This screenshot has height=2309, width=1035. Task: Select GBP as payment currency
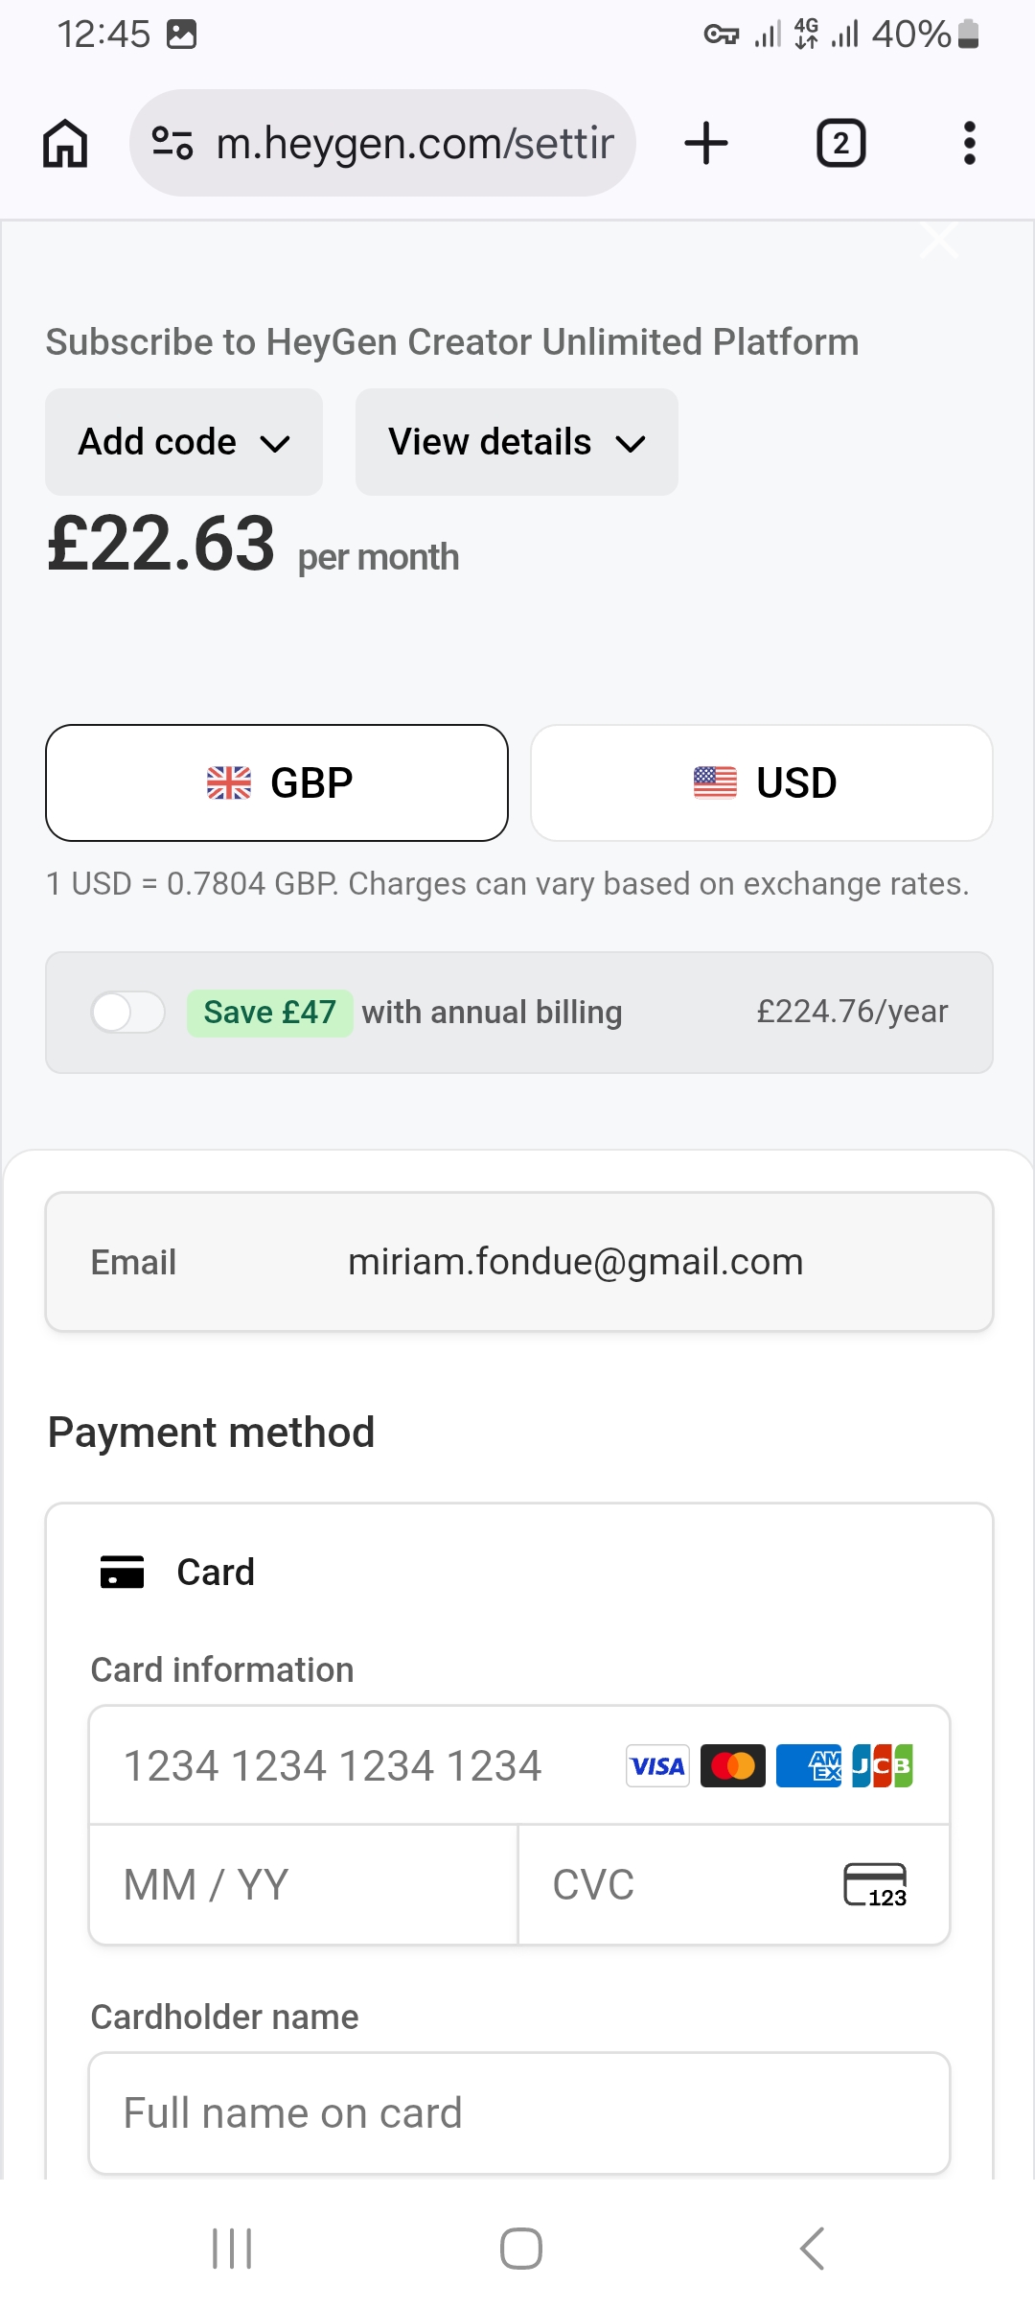277,783
